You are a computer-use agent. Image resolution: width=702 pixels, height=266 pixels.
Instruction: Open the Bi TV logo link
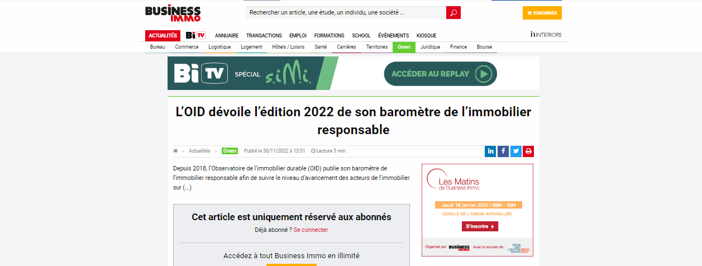196,35
